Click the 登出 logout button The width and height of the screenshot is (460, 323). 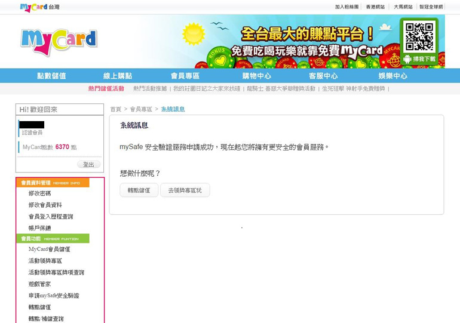tap(88, 164)
